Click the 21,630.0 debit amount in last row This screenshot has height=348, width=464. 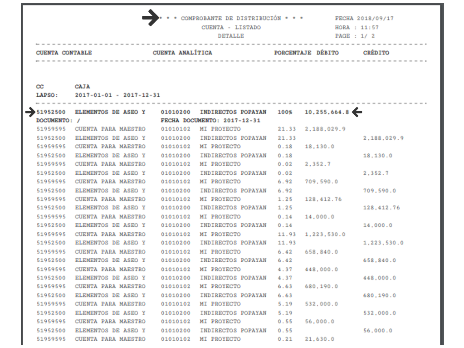[319, 339]
